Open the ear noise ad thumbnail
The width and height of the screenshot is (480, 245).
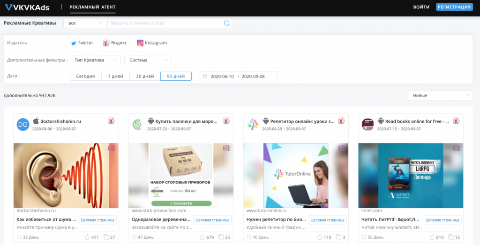pos(66,176)
